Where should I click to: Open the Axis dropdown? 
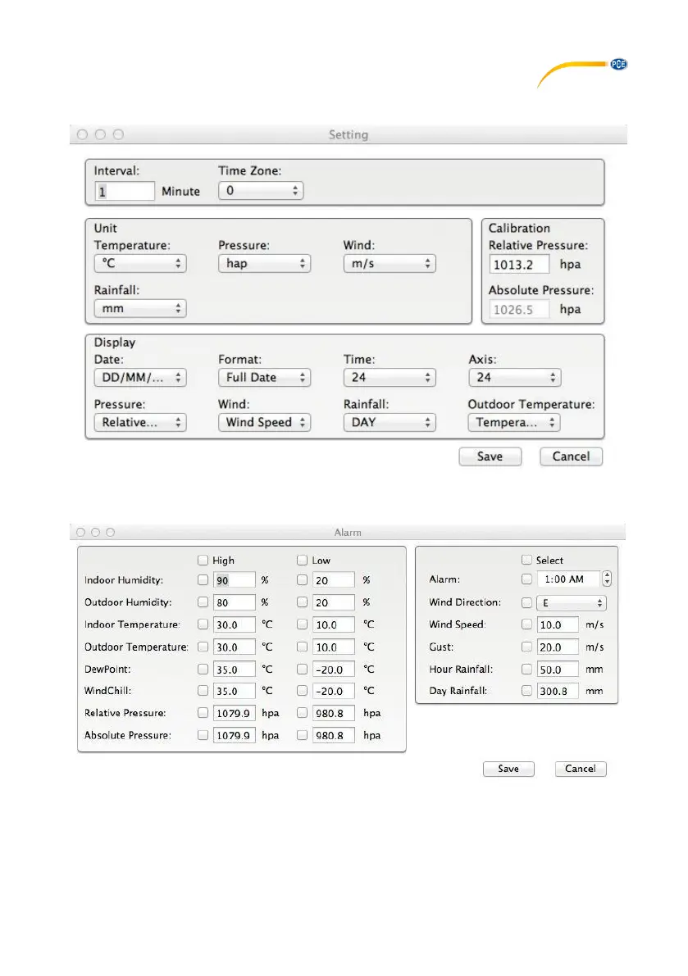click(x=515, y=377)
